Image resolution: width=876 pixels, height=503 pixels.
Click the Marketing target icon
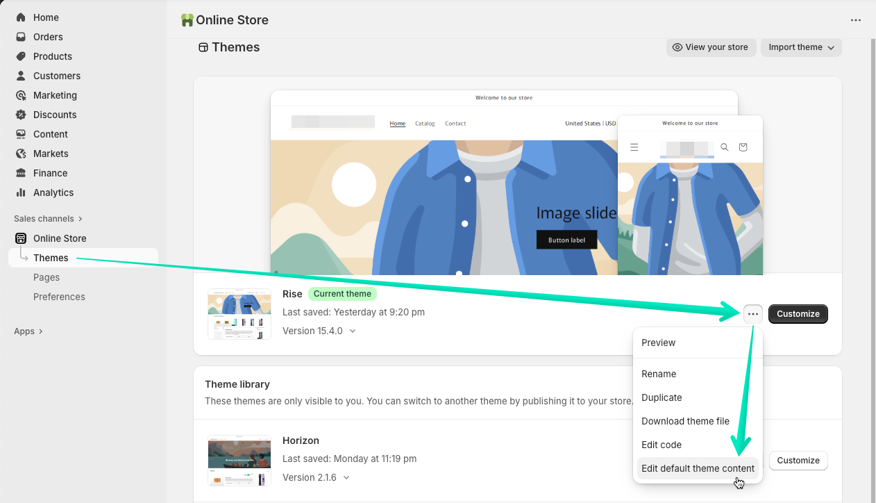tap(21, 95)
